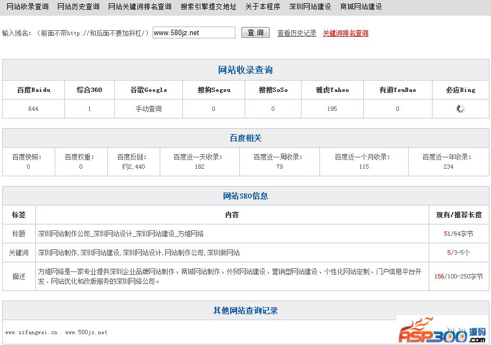
Task: Click the 查询 button
Action: click(x=255, y=32)
